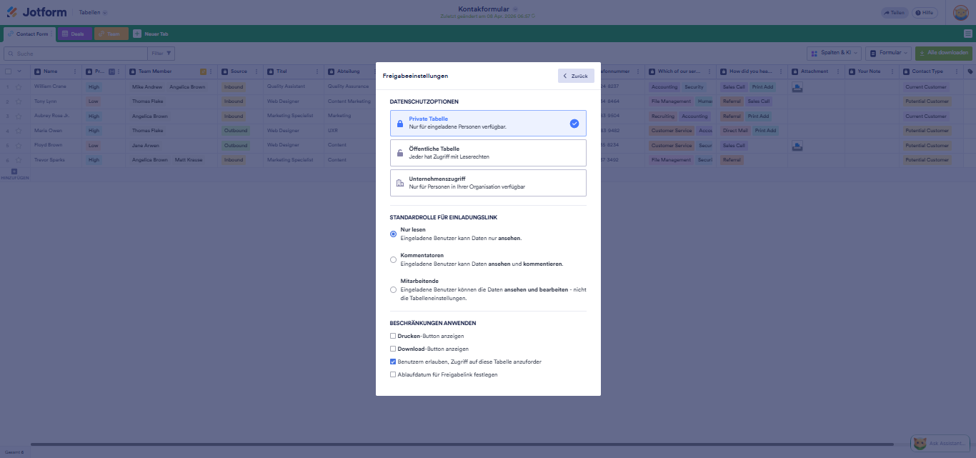Screen dimensions: 976x458
Task: Select the Kommentatoren radio button
Action: coord(393,259)
